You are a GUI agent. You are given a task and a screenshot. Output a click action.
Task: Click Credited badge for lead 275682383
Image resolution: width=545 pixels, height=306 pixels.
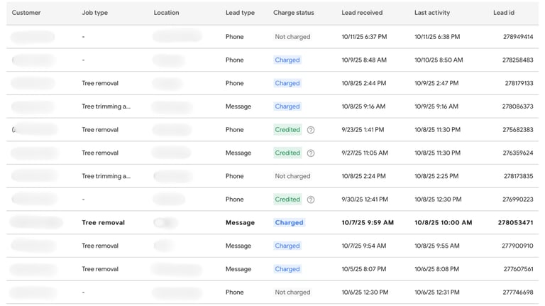pyautogui.click(x=287, y=130)
